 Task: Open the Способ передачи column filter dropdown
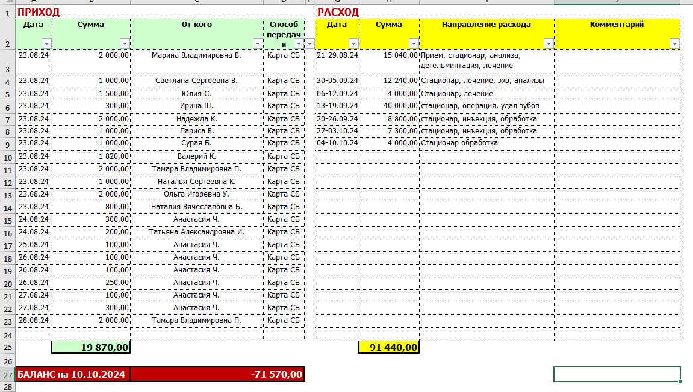(299, 44)
